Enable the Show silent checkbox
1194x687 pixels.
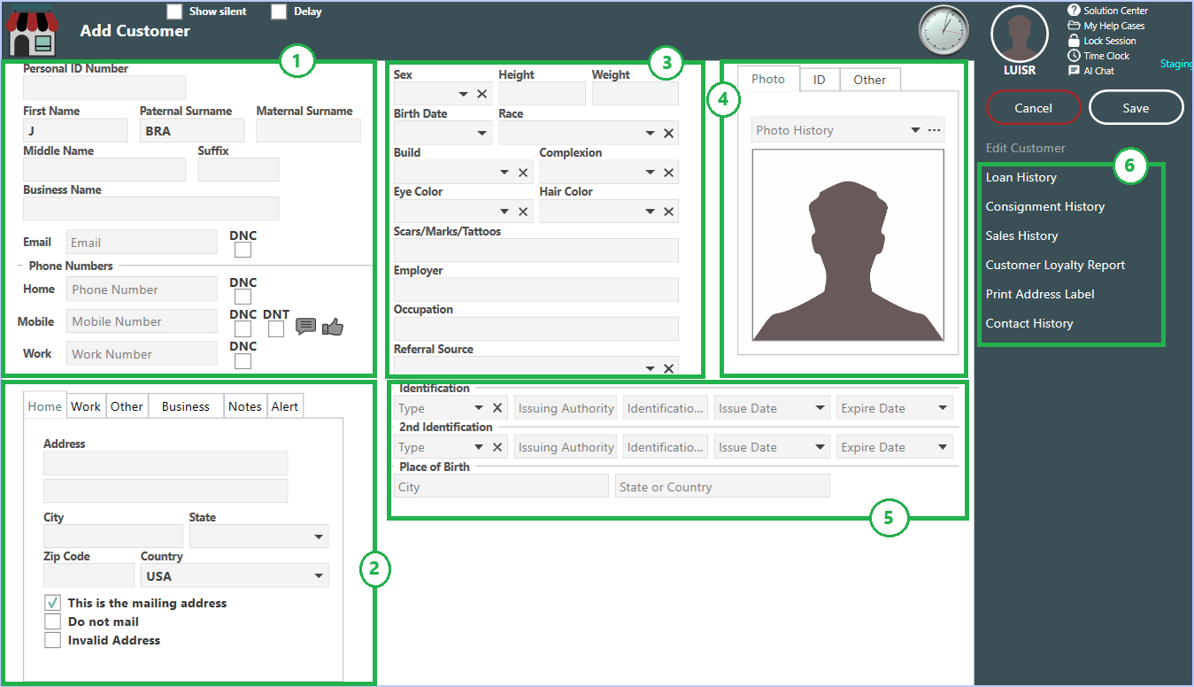[175, 12]
